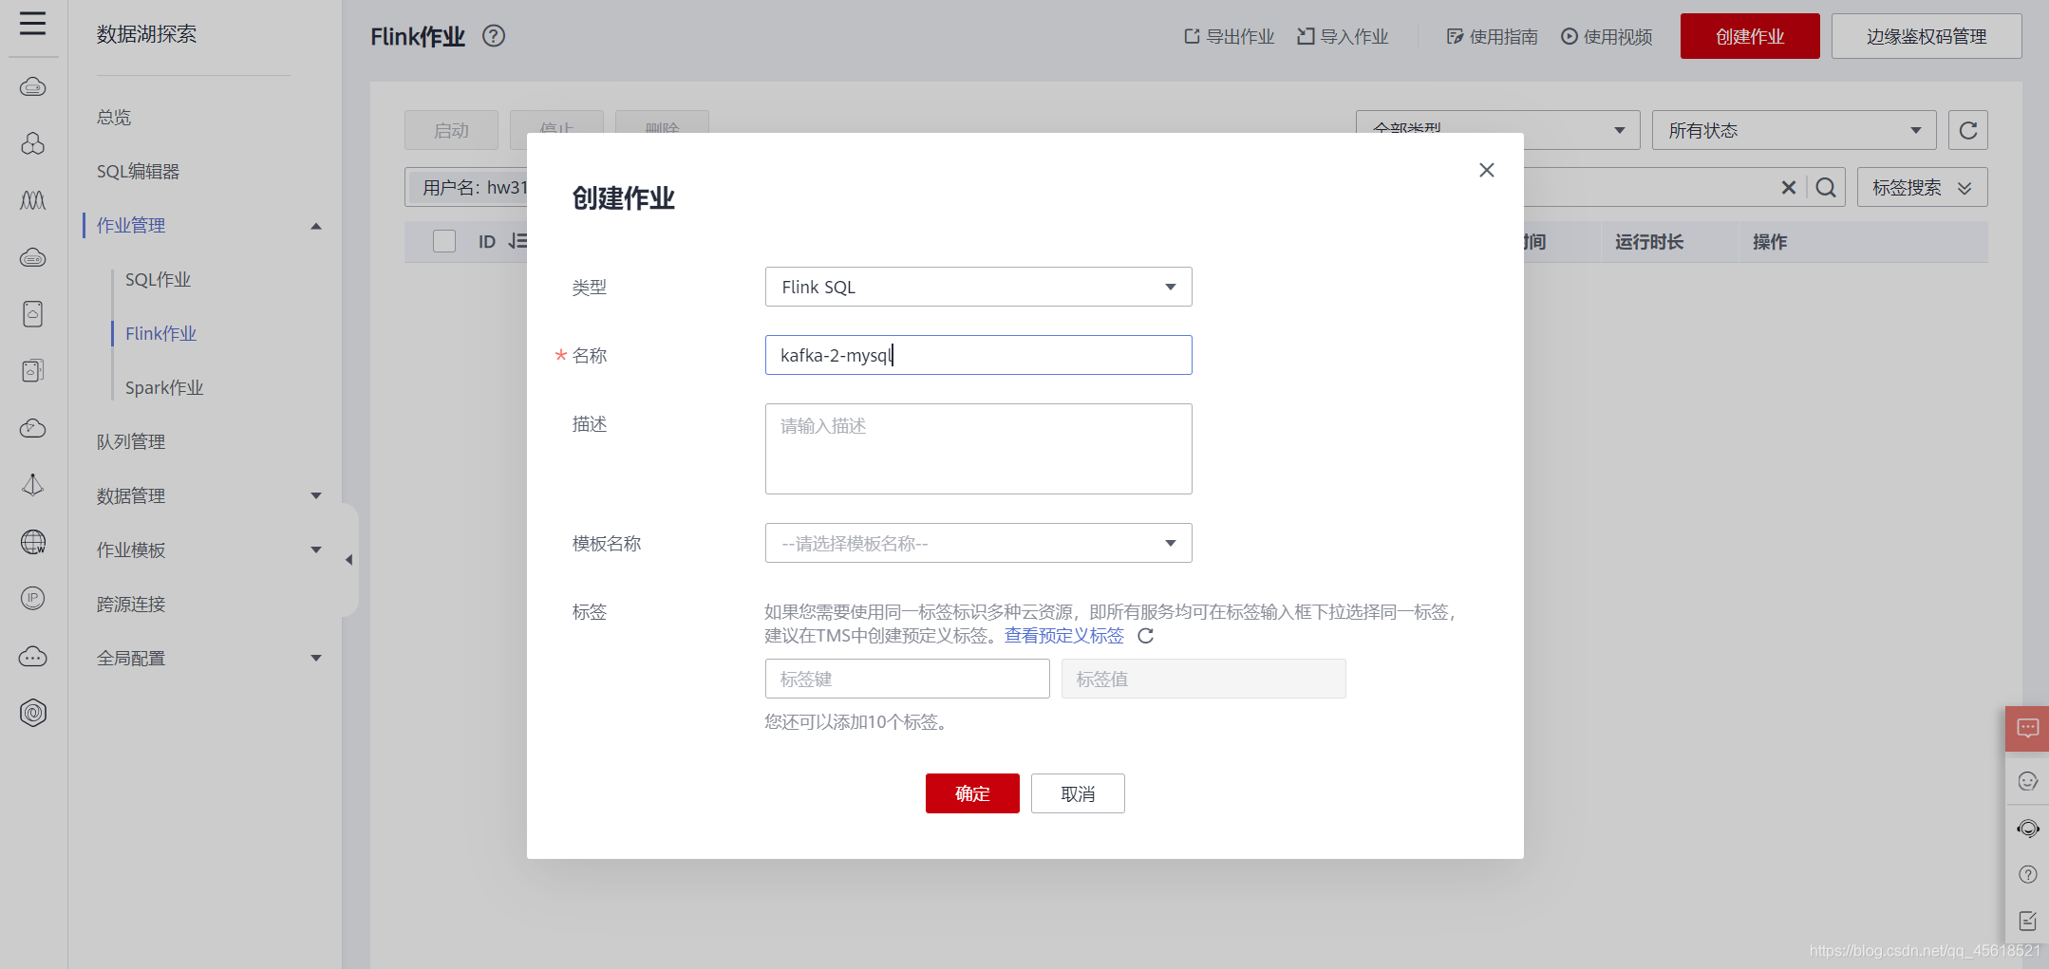Screen dimensions: 2049x969
Task: Click the globe network icon in the rail
Action: 33,542
